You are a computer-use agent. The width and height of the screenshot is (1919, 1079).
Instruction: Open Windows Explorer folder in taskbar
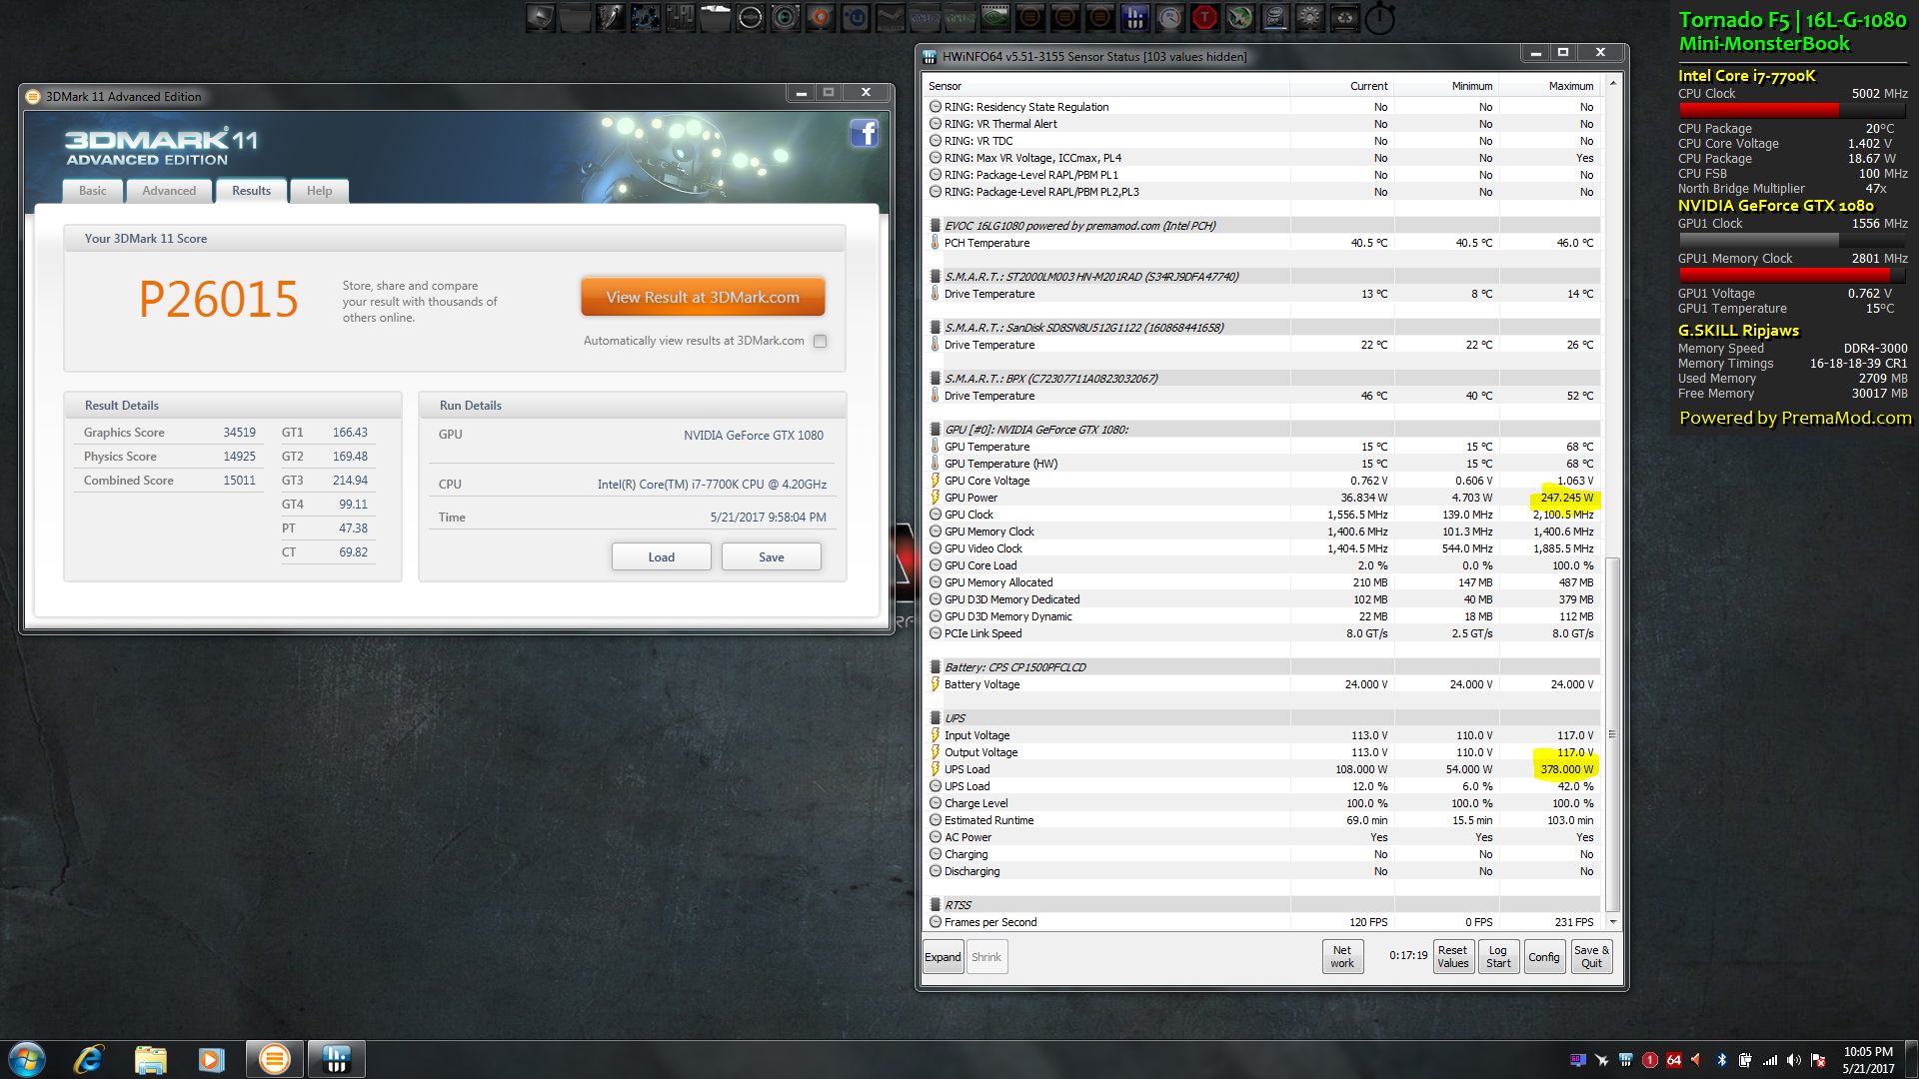[x=150, y=1059]
